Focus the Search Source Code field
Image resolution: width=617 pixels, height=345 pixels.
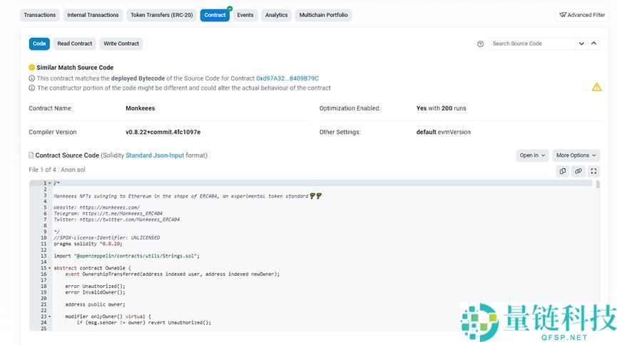(531, 43)
